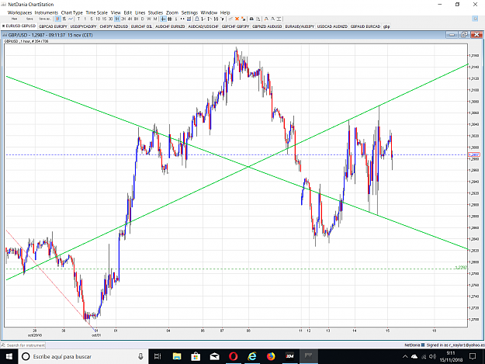Minimize the GBP/USD chart window
Viewport: 485px width, 364px height.
point(452,35)
